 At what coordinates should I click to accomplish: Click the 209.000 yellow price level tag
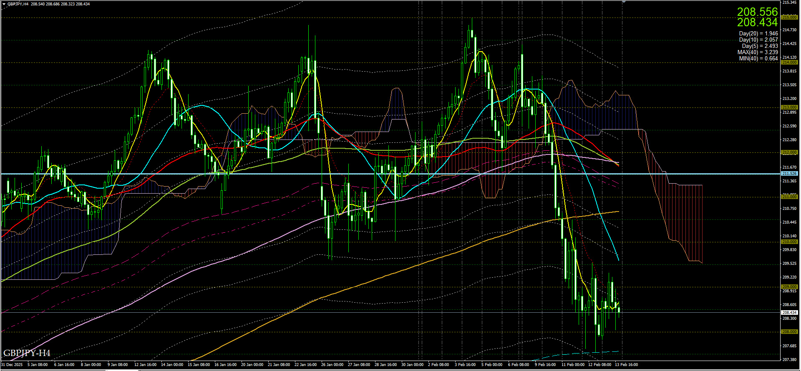(789, 287)
